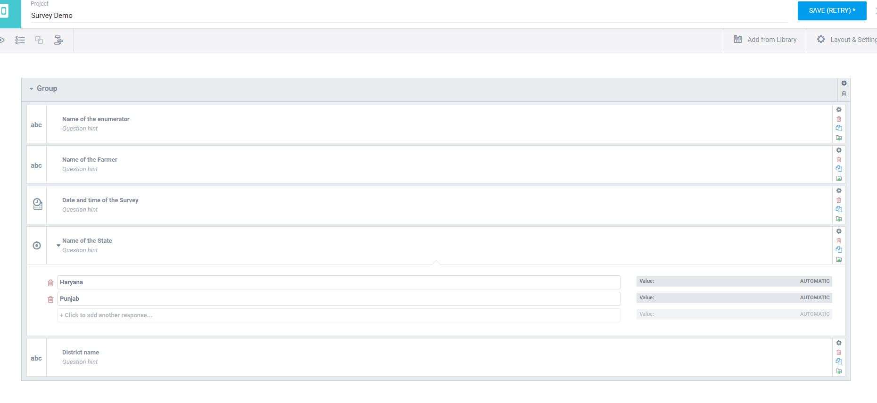Delete the entire Group
The width and height of the screenshot is (877, 403).
(x=844, y=93)
